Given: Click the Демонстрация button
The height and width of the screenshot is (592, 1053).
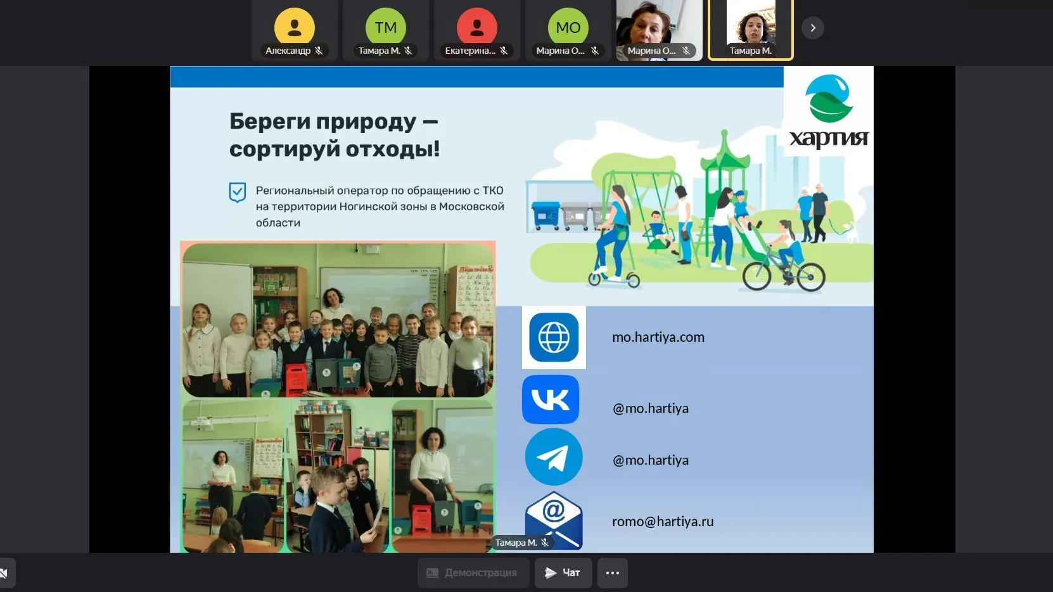Looking at the screenshot, I should (x=473, y=572).
